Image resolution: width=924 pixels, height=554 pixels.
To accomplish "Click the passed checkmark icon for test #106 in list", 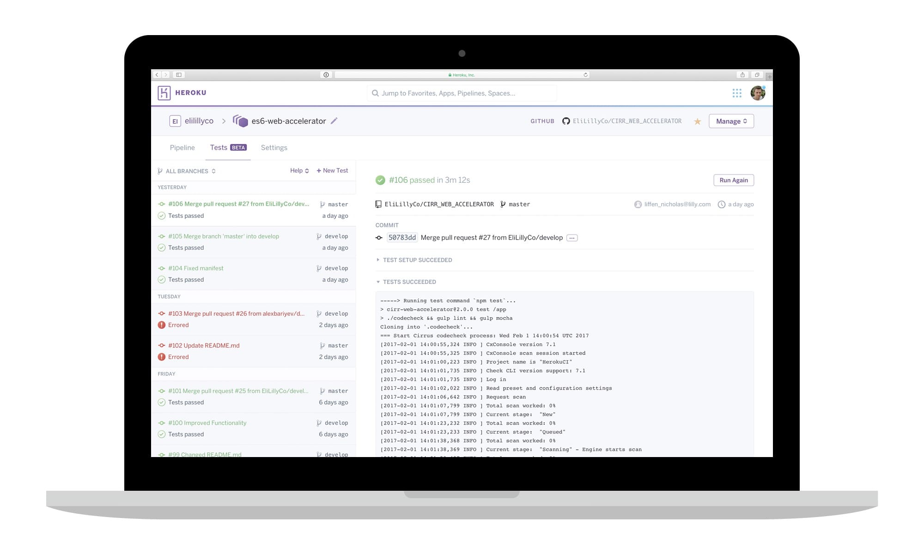I will (162, 216).
